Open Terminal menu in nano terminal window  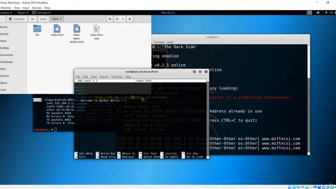[x=117, y=77]
